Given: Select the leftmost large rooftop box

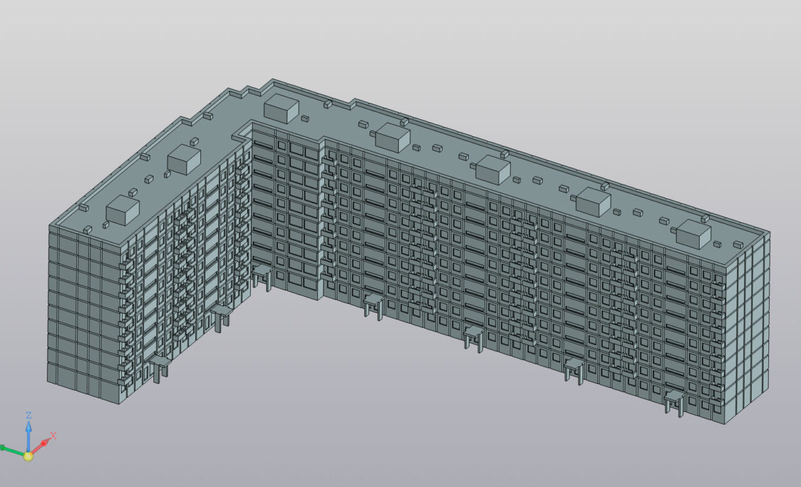Looking at the screenshot, I should tap(122, 210).
